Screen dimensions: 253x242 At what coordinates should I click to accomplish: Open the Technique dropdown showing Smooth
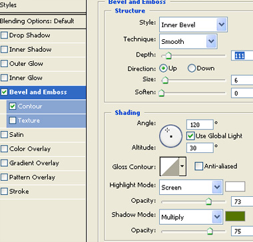[x=188, y=41]
